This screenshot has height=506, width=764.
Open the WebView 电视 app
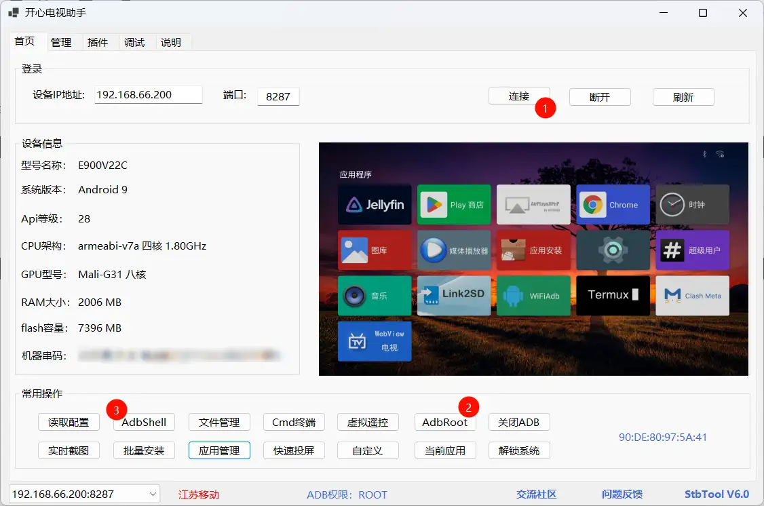click(x=375, y=341)
